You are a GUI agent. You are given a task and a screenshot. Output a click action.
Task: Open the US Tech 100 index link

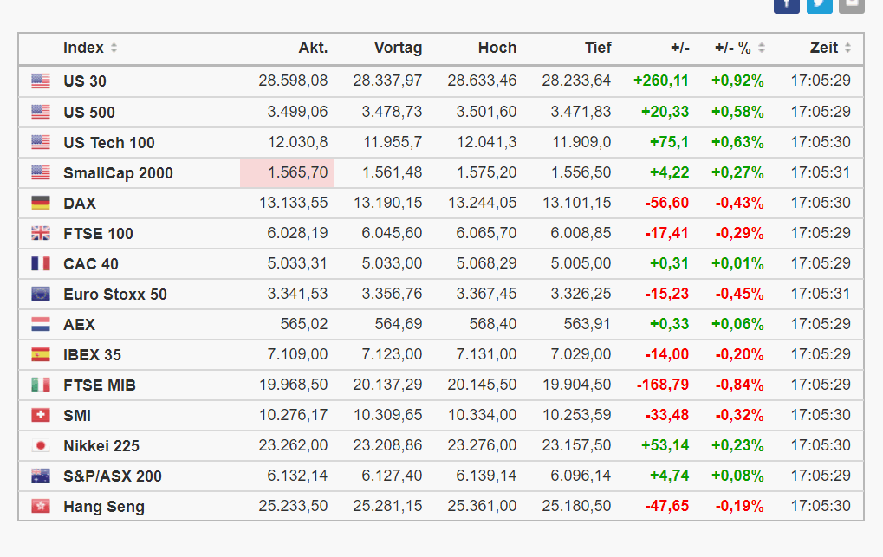(109, 142)
